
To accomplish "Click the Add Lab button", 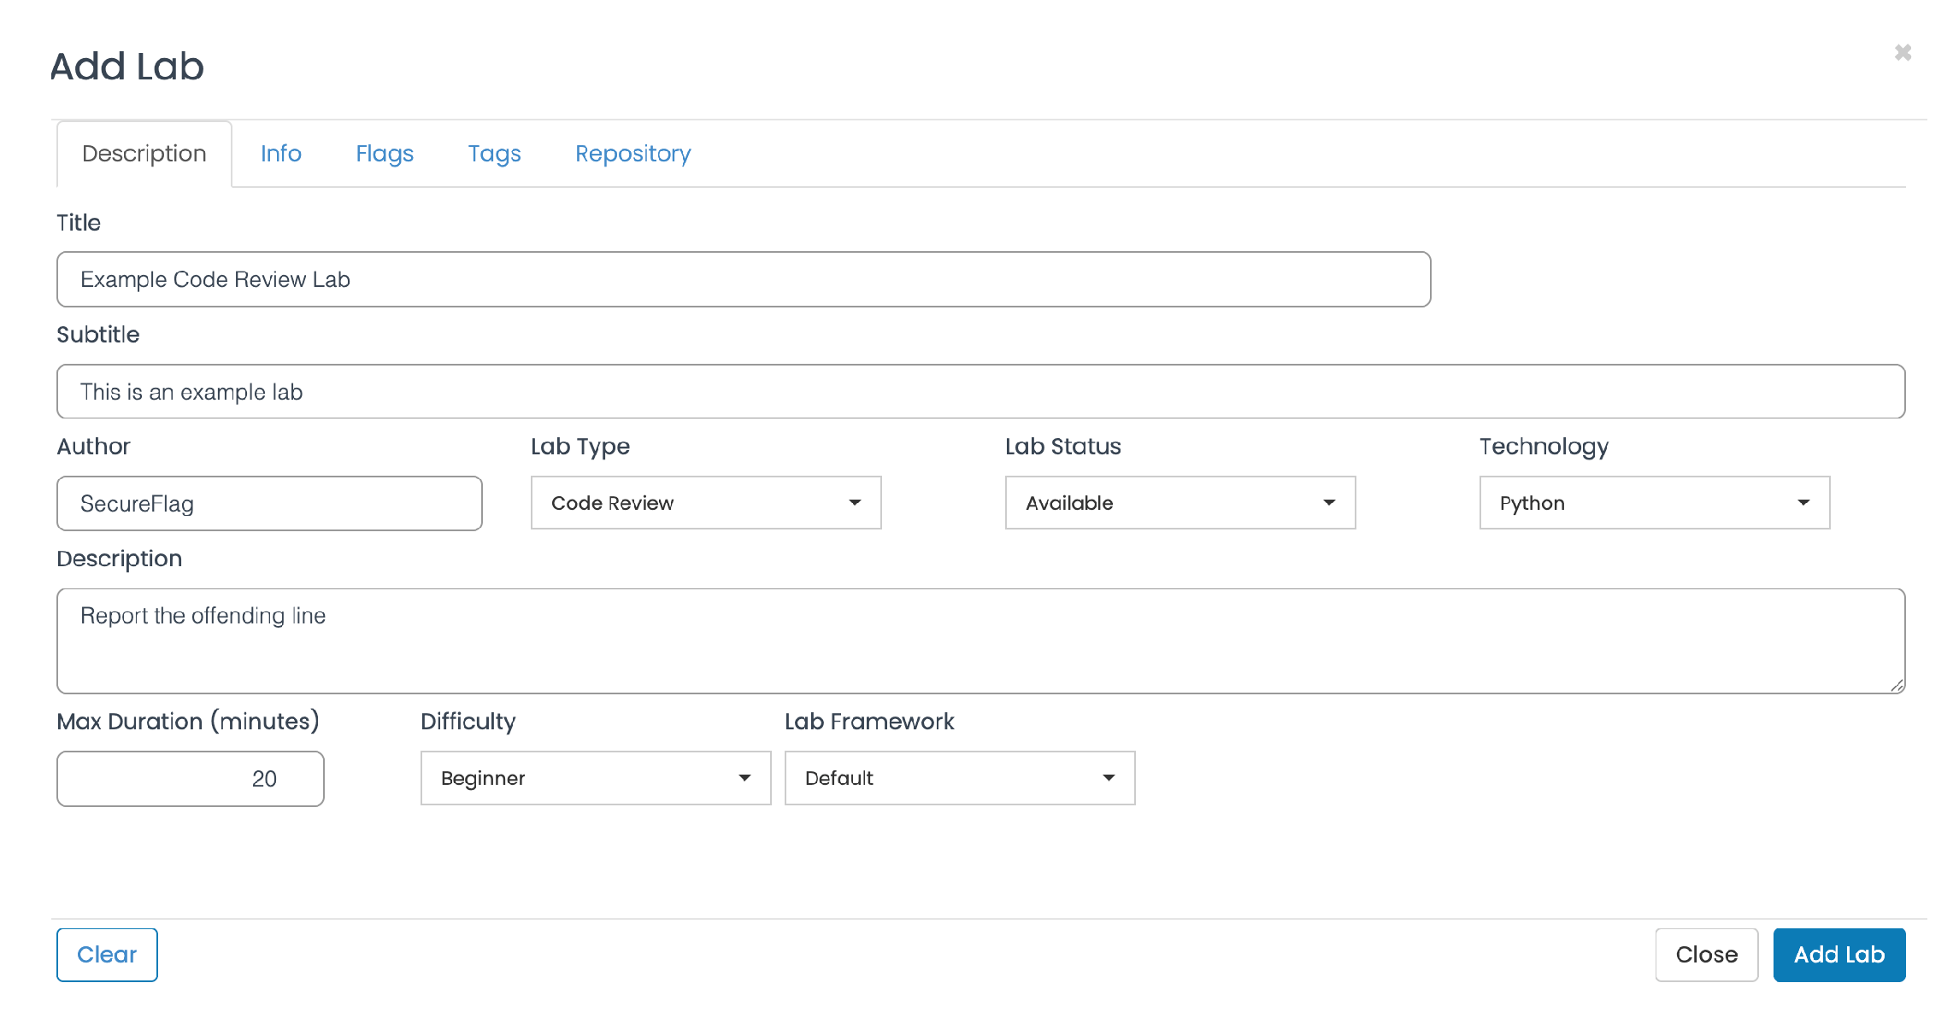I will tap(1839, 955).
